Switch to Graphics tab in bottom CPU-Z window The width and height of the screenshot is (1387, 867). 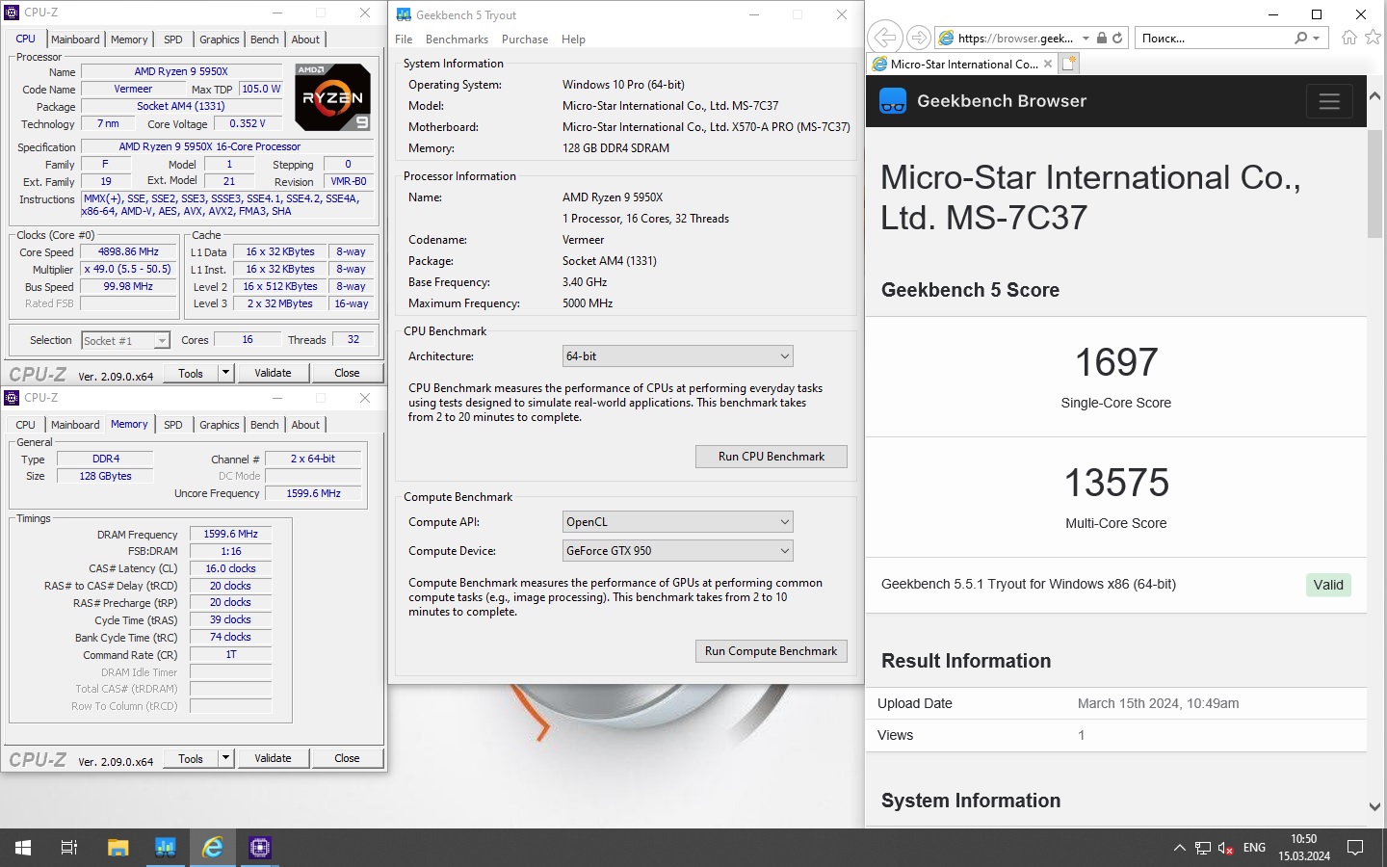click(220, 425)
